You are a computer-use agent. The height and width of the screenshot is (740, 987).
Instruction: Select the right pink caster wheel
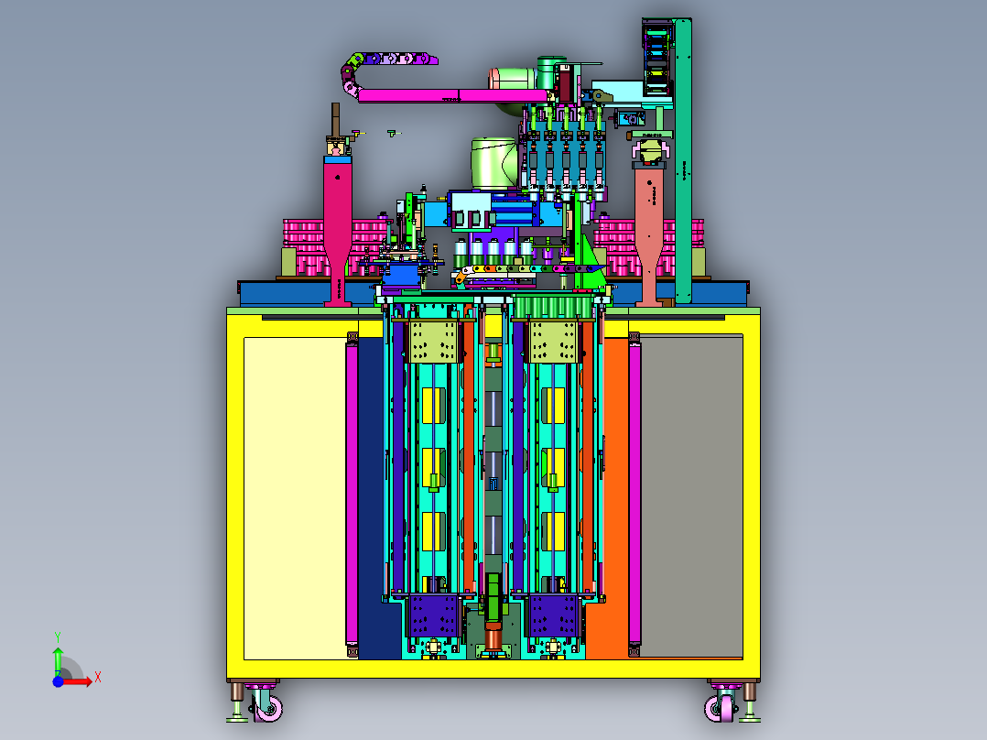[720, 707]
